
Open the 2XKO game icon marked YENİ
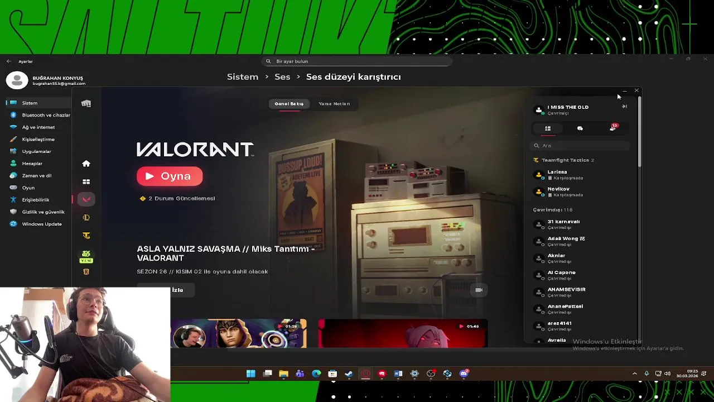(x=86, y=256)
